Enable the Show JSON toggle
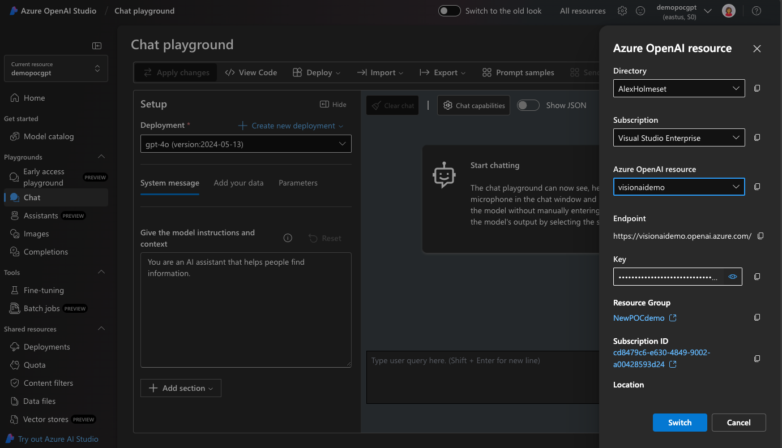This screenshot has height=448, width=782. pyautogui.click(x=528, y=105)
